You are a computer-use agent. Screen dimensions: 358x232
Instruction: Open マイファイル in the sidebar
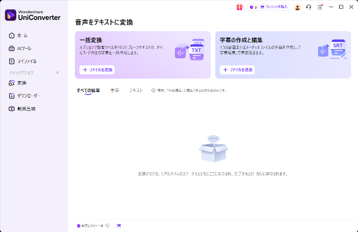click(23, 61)
